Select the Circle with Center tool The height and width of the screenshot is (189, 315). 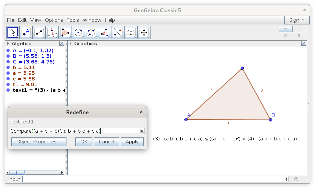(78, 32)
